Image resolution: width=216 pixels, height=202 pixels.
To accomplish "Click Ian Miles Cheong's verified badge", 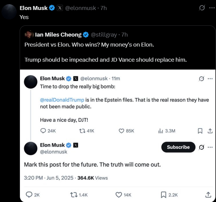I will point(86,35).
